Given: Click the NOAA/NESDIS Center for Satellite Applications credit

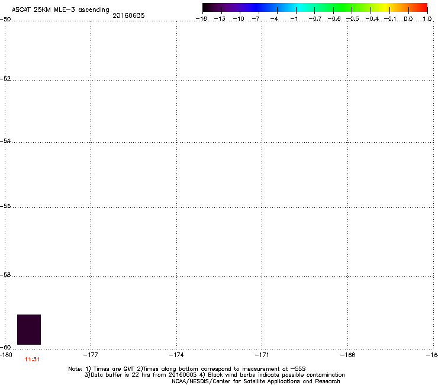Looking at the screenshot, I should [x=256, y=381].
